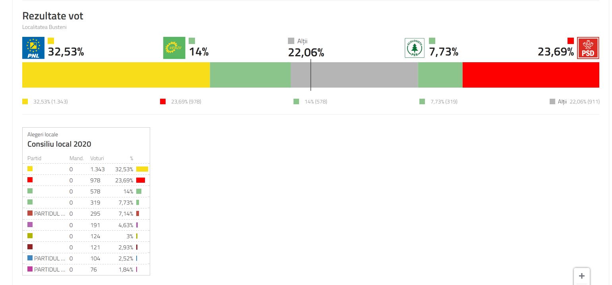The image size is (612, 285).
Task: Click the yellow swatch above 32,53% header
Action: 51,41
